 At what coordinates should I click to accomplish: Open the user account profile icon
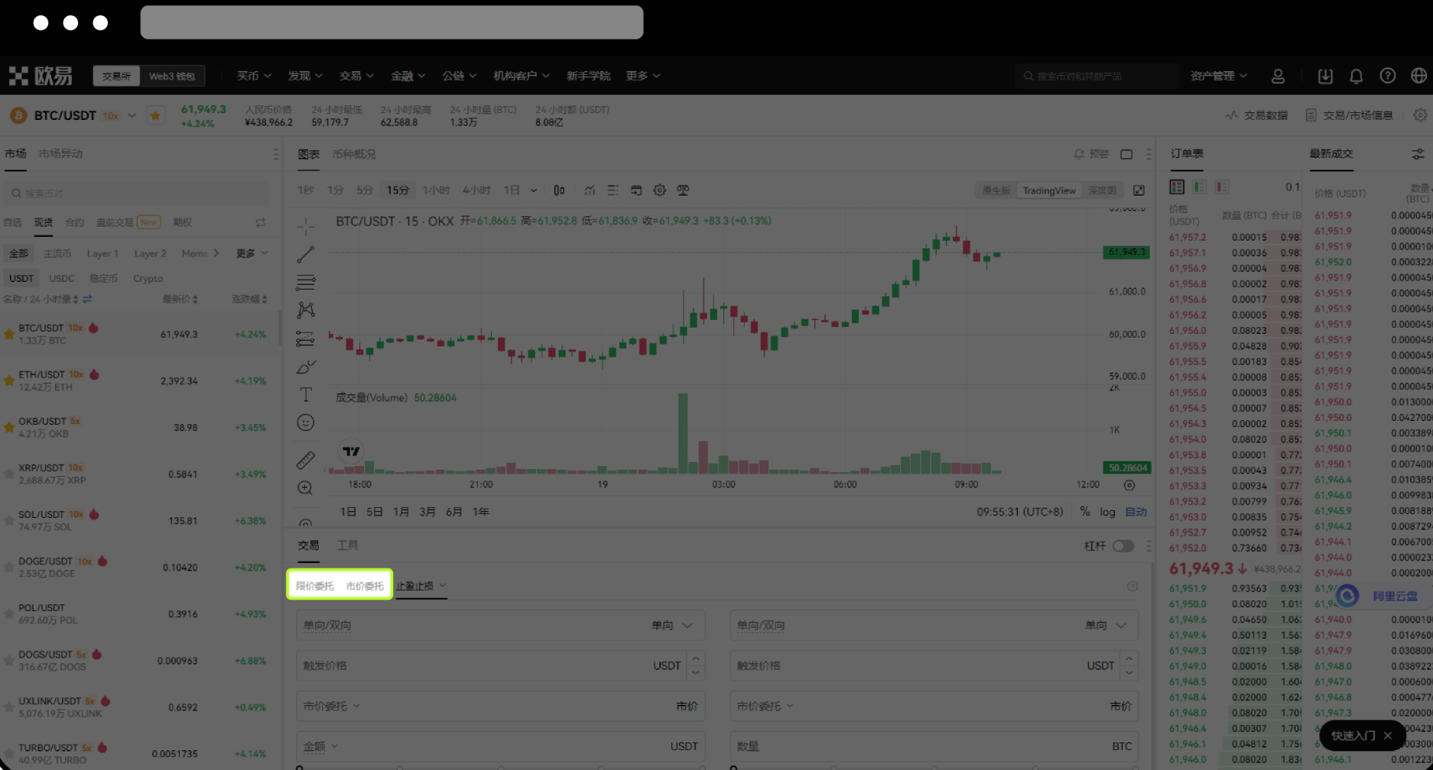[1278, 76]
